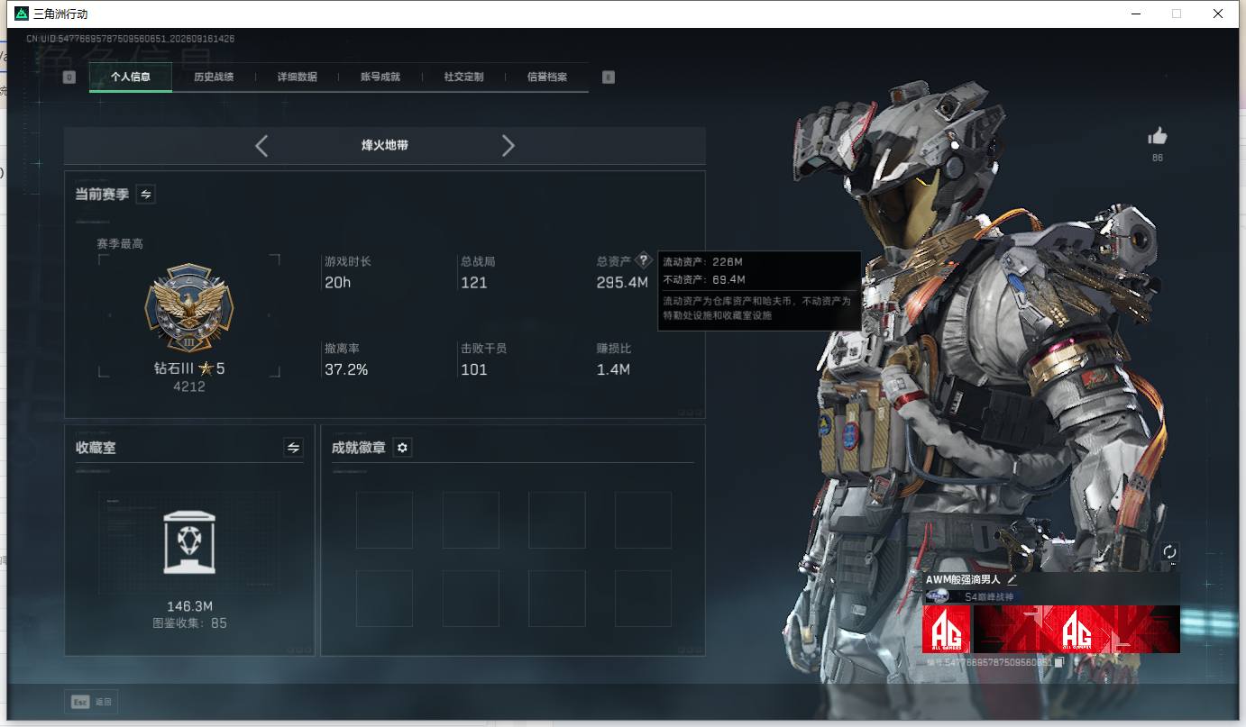The height and width of the screenshot is (727, 1246).
Task: Copy the player ID with the copy icon
Action: (1060, 662)
